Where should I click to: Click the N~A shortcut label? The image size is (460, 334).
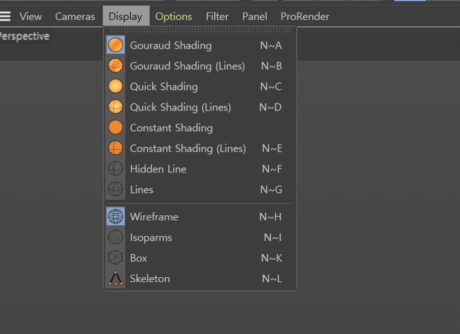click(271, 45)
